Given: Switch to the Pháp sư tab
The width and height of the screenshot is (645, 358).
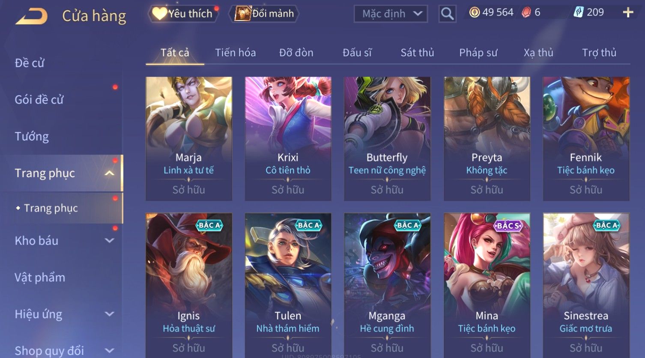Looking at the screenshot, I should pyautogui.click(x=478, y=53).
